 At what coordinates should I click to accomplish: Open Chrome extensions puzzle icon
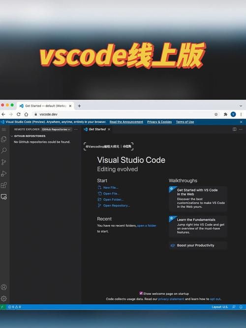coord(225,114)
